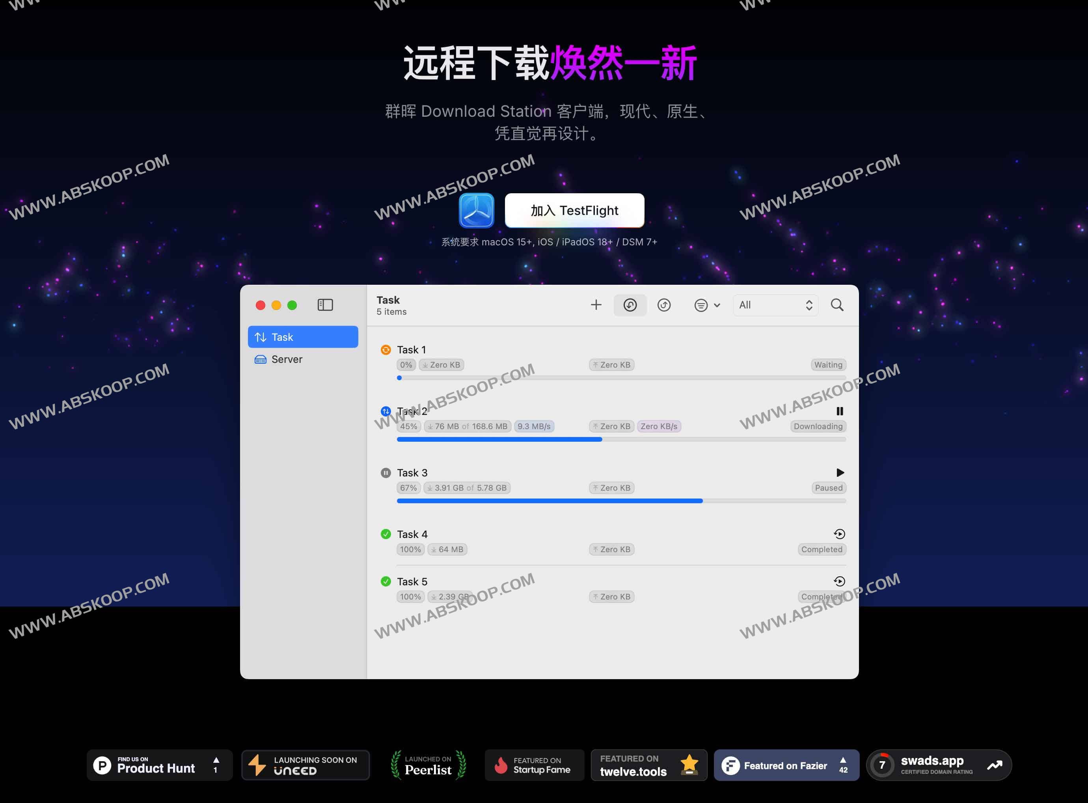Viewport: 1088px width, 803px height.
Task: Select Task in the sidebar
Action: 303,337
